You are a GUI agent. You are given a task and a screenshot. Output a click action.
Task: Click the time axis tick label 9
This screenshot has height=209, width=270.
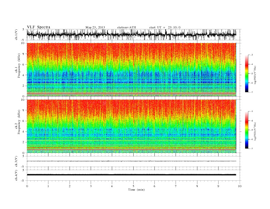(218, 186)
